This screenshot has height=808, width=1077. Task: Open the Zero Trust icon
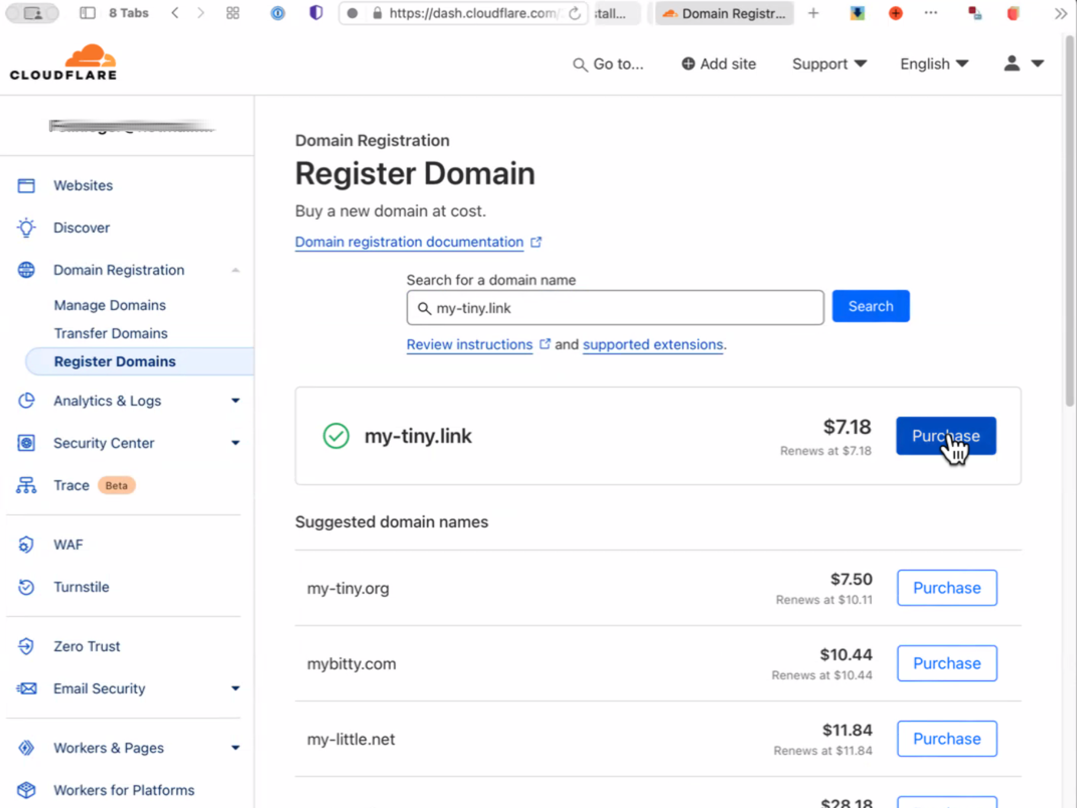[x=26, y=646]
